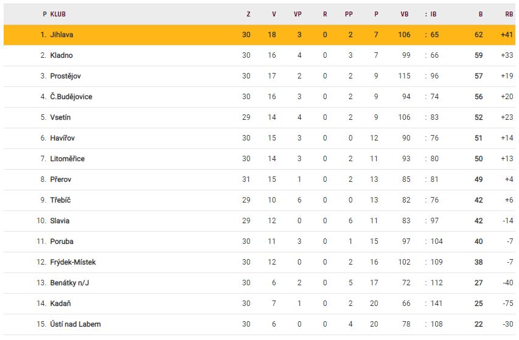Screen dimensions: 519x340
Task: Click on Vsetín in the standings
Action: 61,117
